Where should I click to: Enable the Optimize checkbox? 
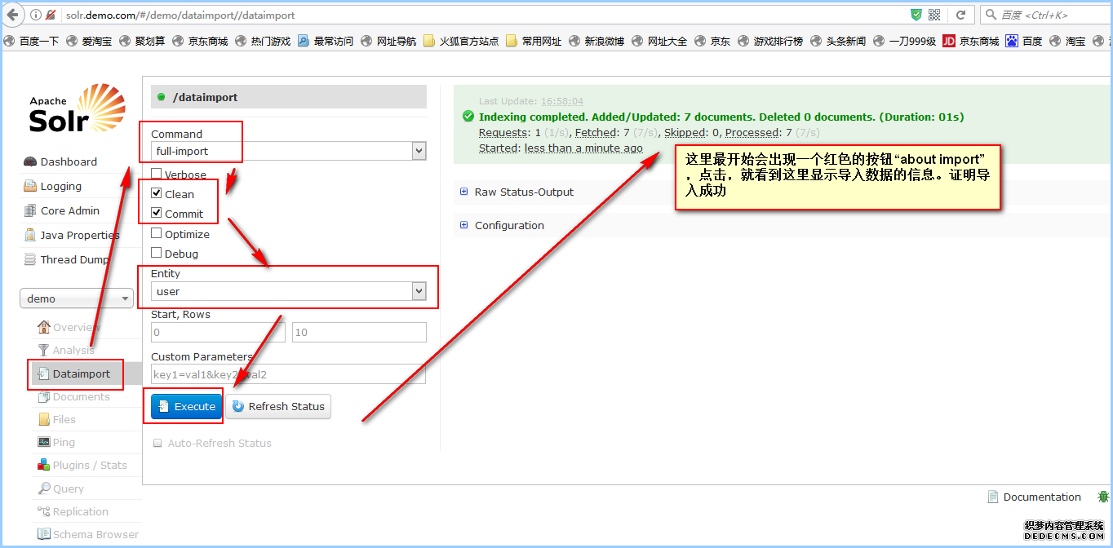point(157,233)
